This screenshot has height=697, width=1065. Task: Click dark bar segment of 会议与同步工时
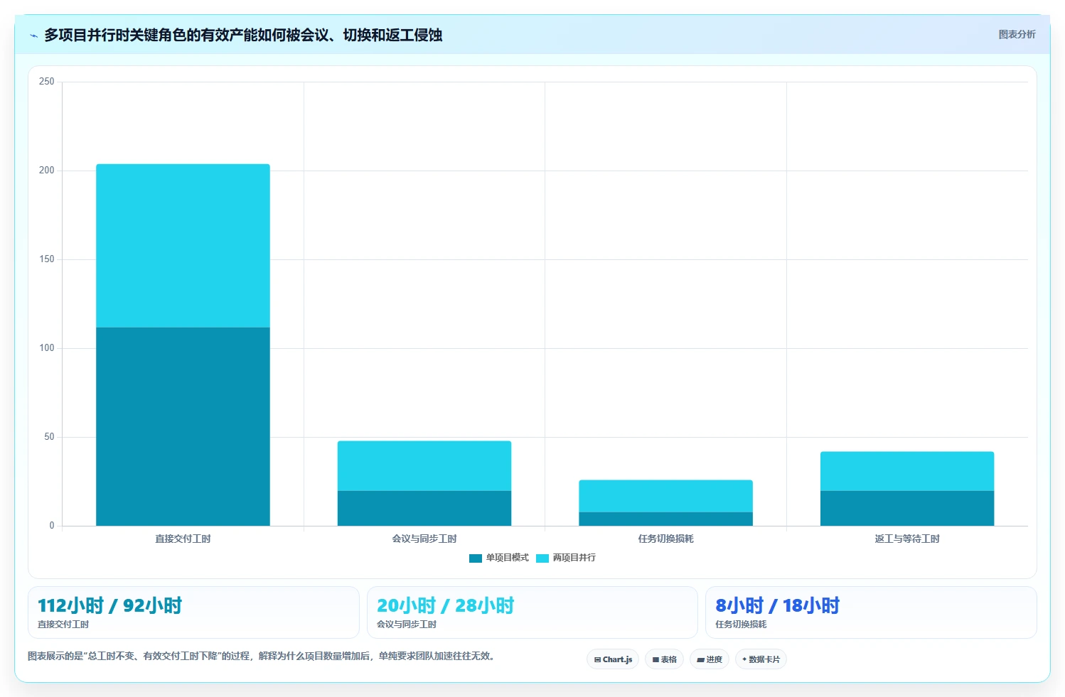(x=424, y=508)
